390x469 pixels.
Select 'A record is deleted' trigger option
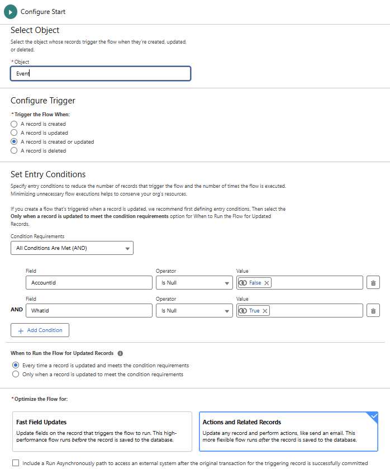(x=15, y=151)
